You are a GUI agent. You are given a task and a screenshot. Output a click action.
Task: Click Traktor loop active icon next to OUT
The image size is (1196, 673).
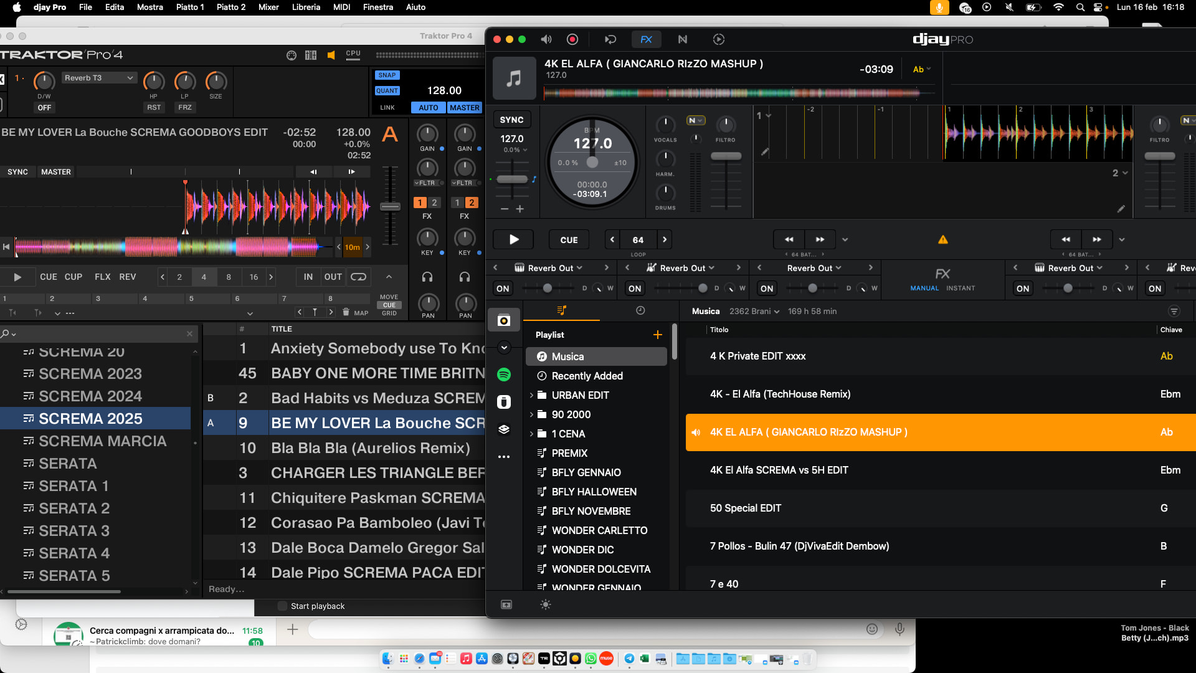[358, 277]
